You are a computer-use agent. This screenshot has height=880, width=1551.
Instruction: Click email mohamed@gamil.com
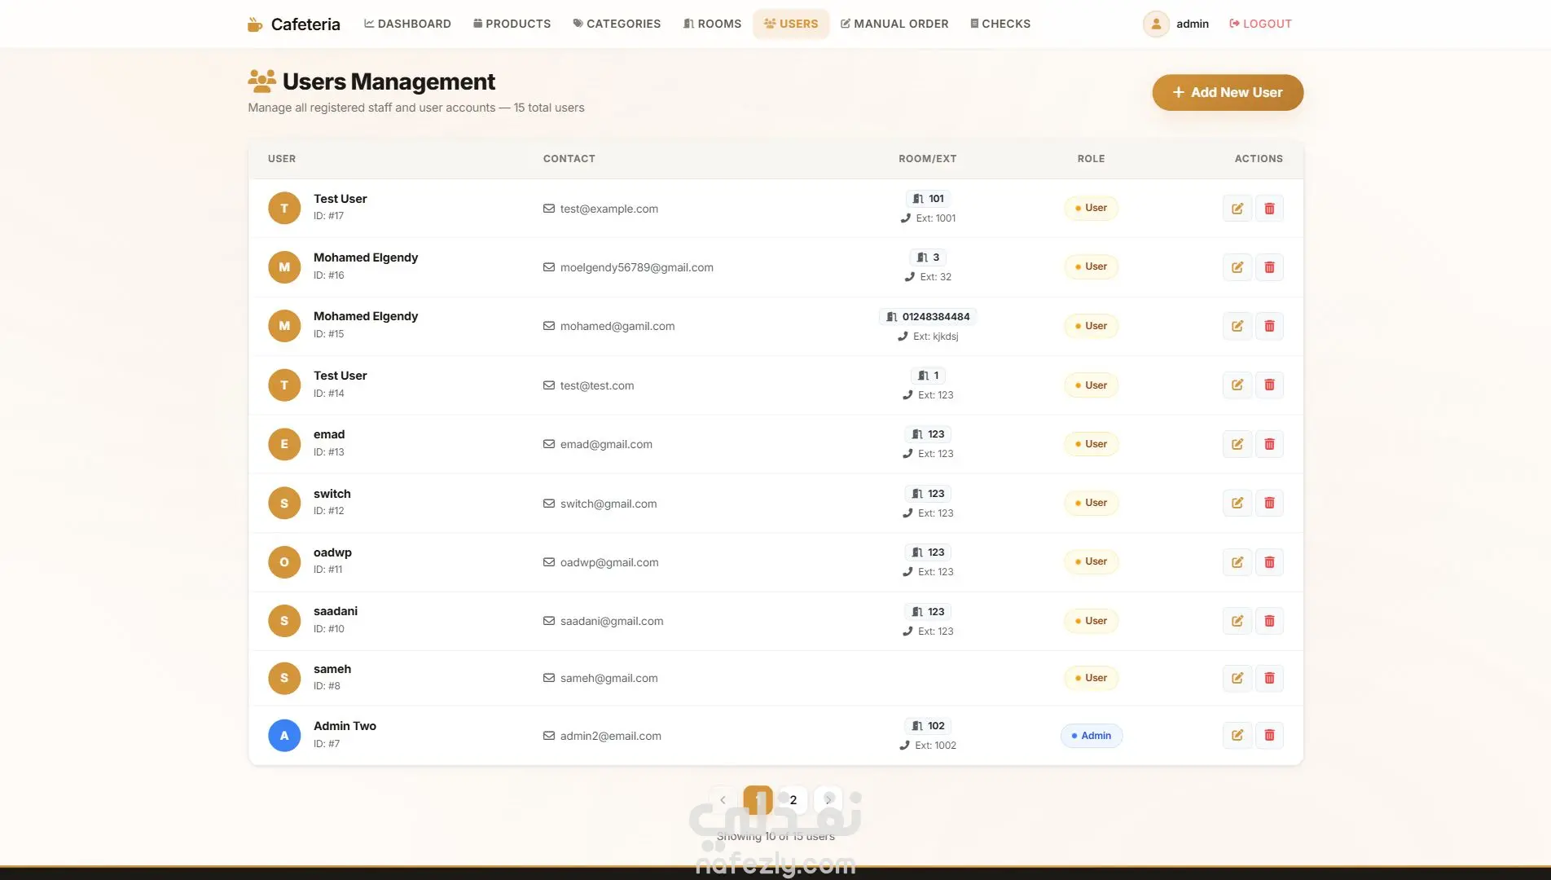pos(617,326)
